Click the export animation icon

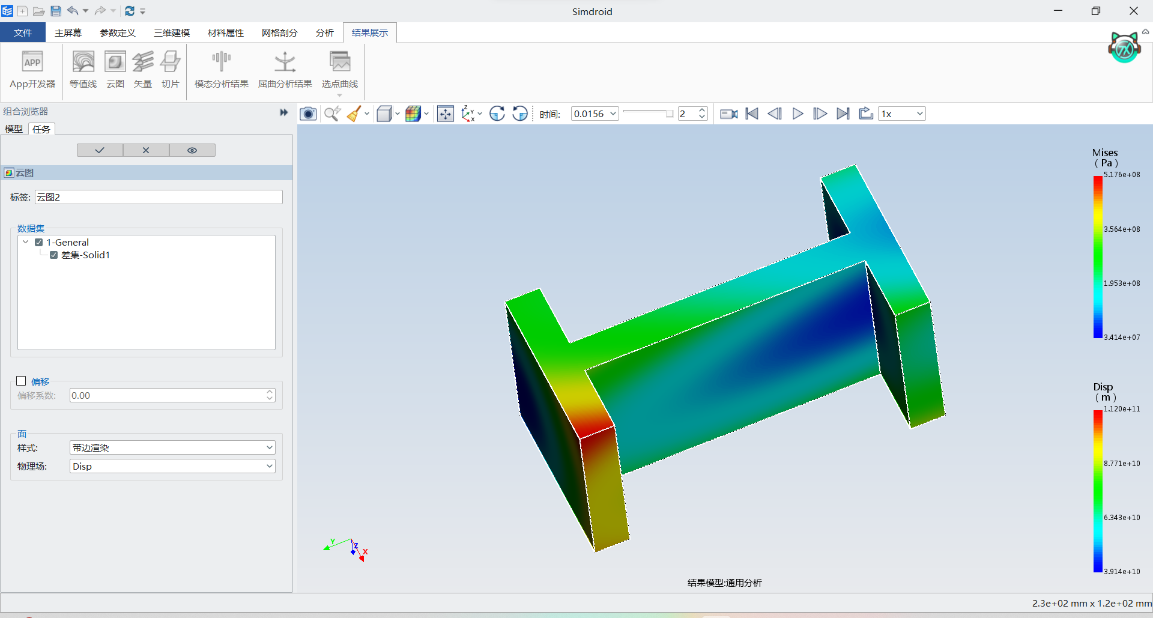coord(866,114)
